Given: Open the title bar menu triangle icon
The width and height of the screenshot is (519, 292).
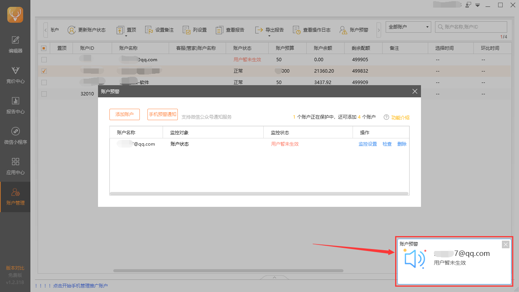Looking at the screenshot, I should coord(478,5).
